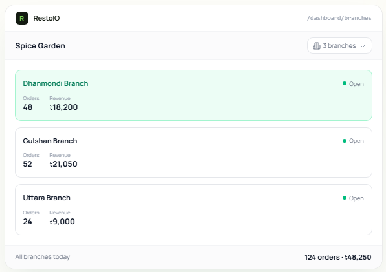Click Uttara Branch revenue 9,000
This screenshot has width=386, height=272.
[x=62, y=222]
